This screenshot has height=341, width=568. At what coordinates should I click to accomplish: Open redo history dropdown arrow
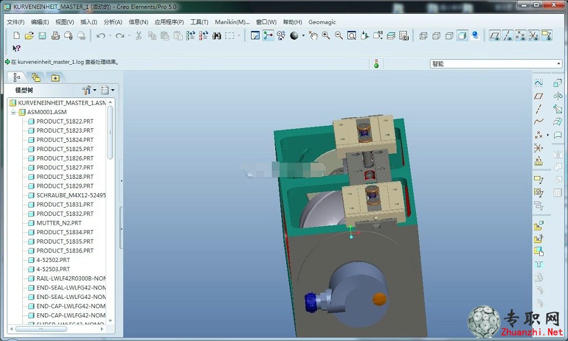[x=129, y=35]
